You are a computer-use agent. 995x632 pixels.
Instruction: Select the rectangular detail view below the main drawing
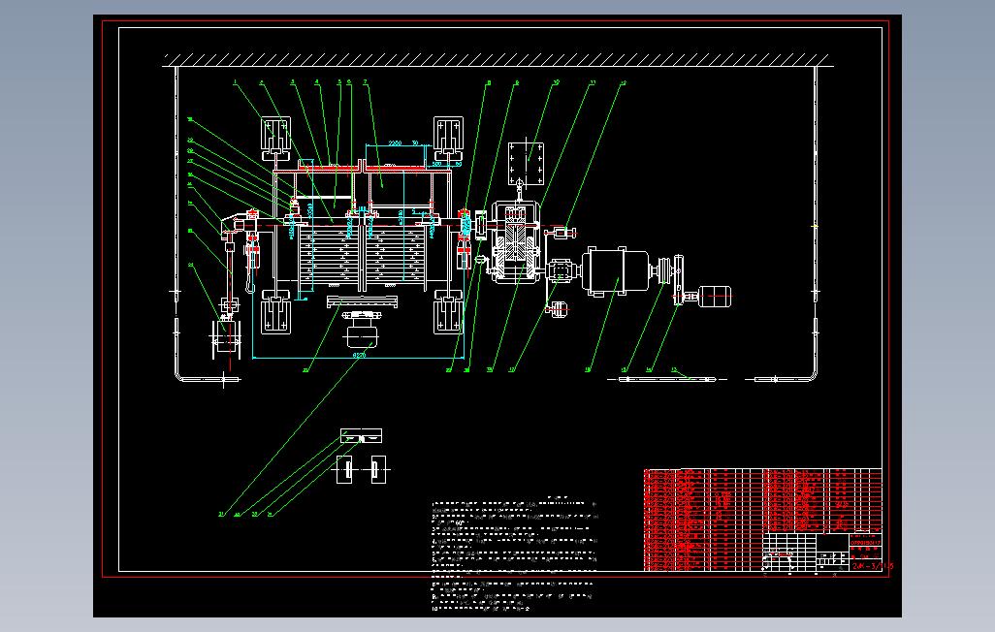point(361,436)
